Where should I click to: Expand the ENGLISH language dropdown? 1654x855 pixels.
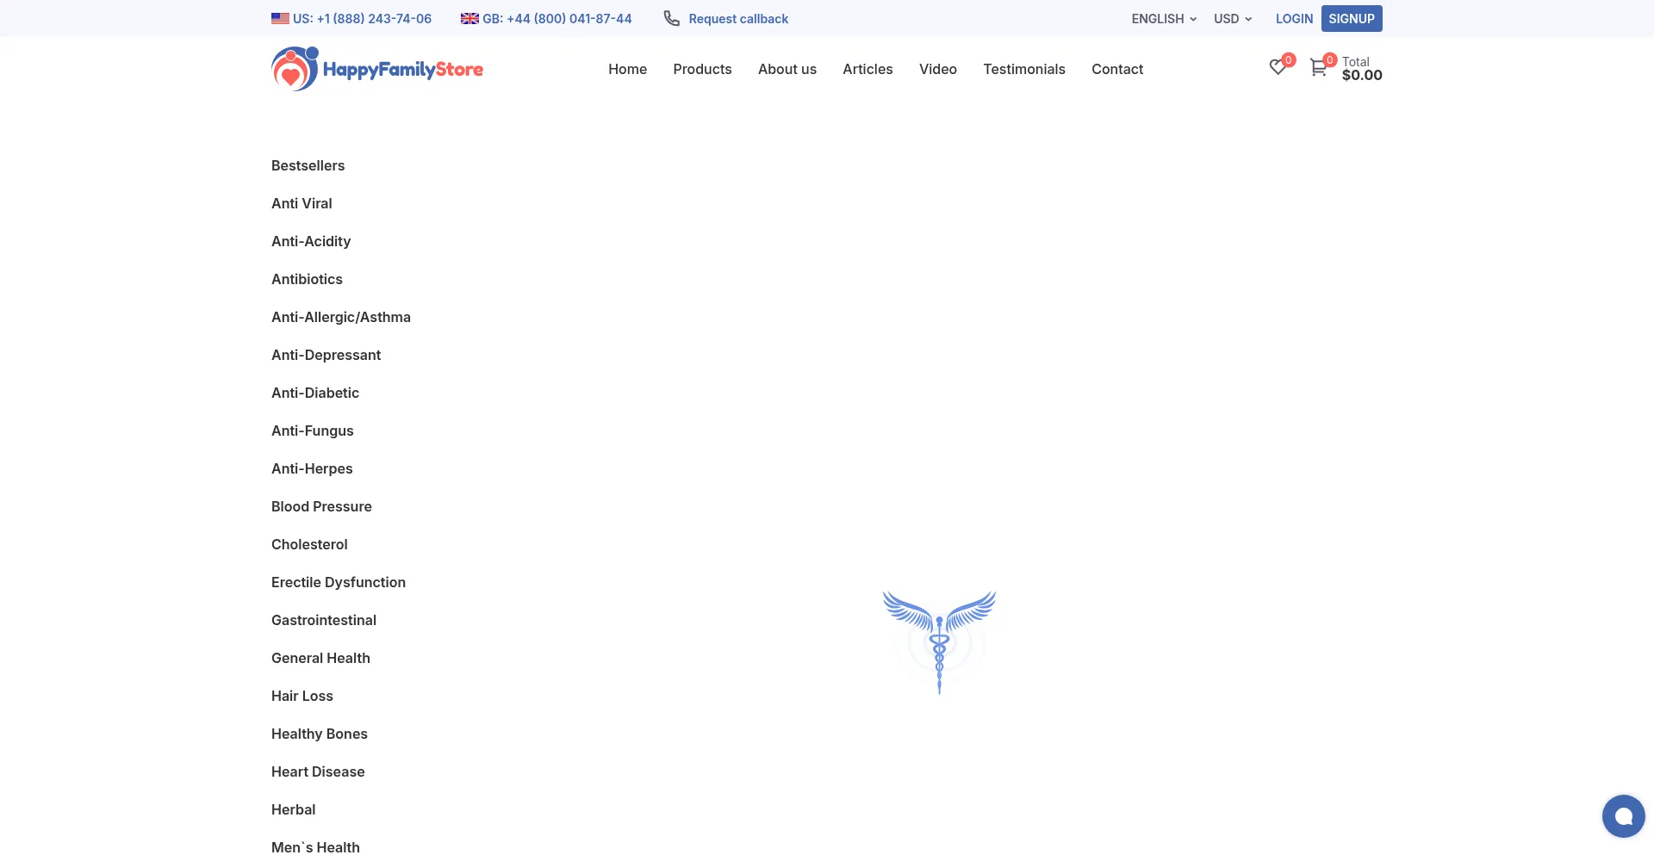point(1164,19)
